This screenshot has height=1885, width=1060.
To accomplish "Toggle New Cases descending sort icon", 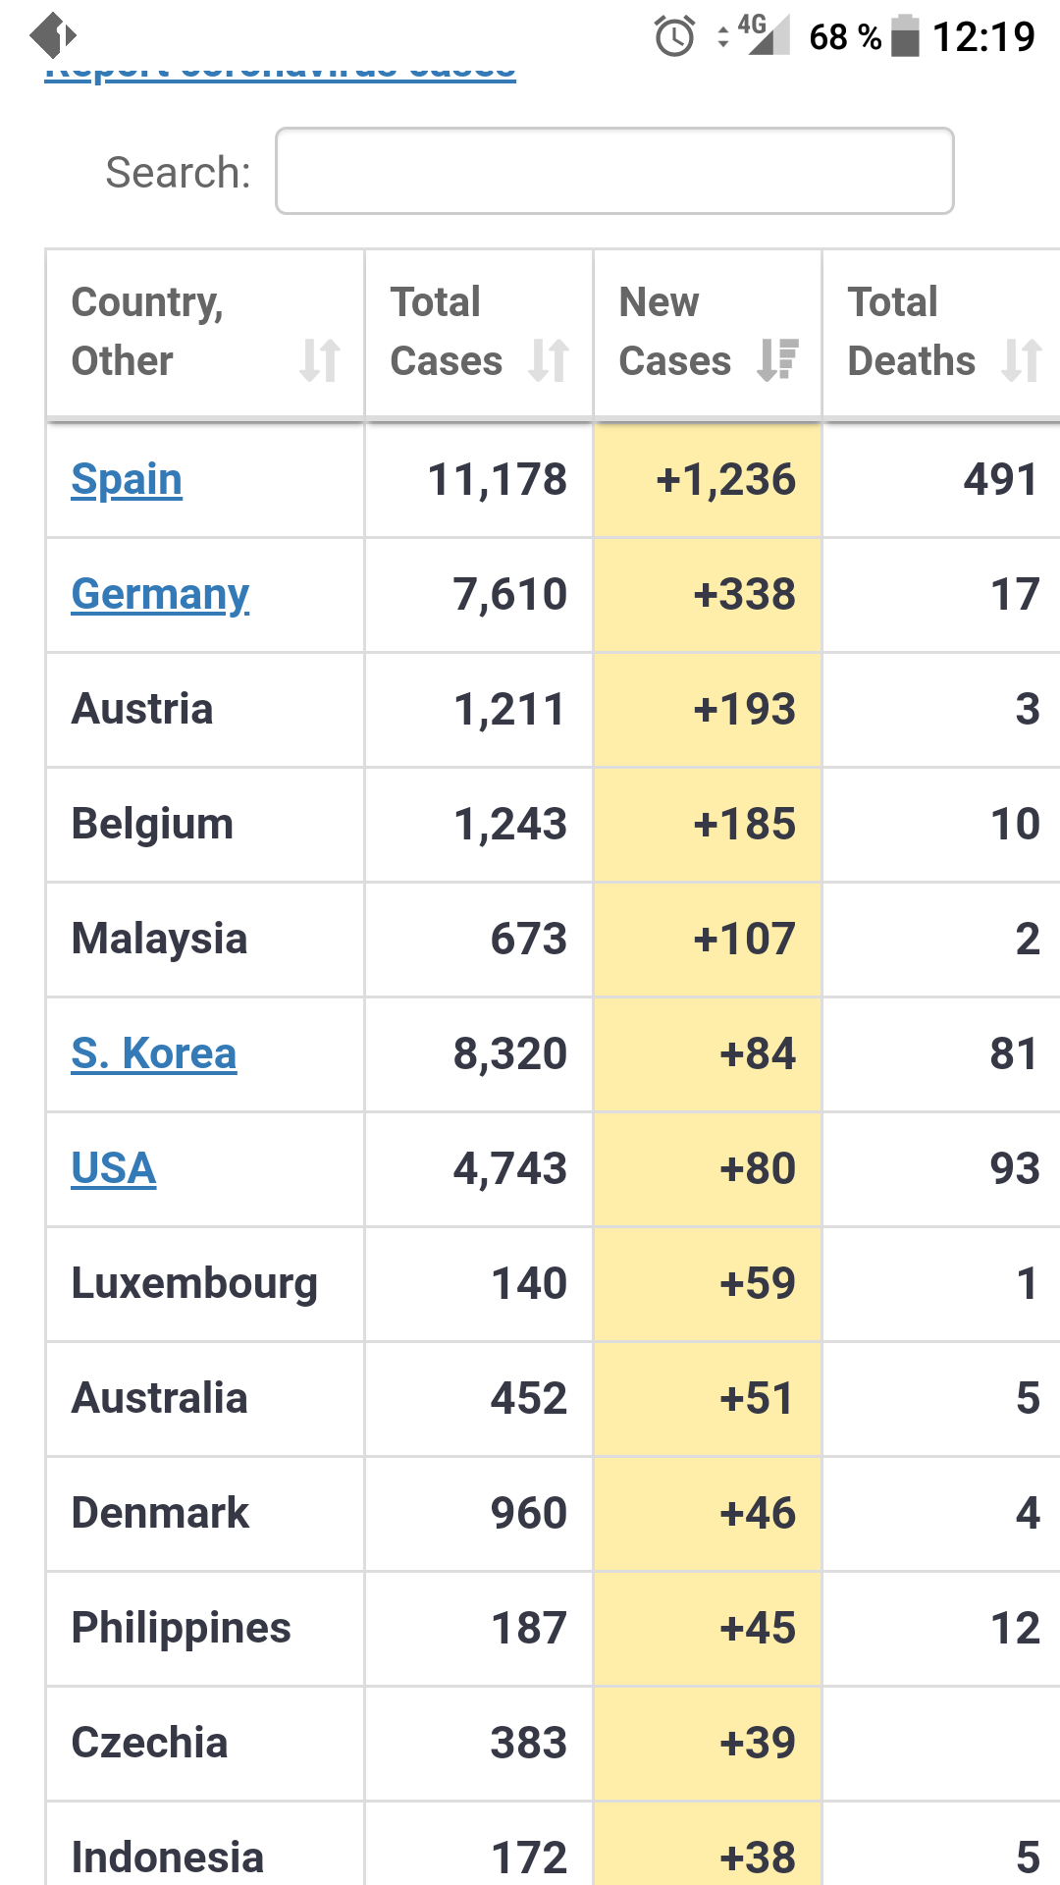I will (x=777, y=360).
